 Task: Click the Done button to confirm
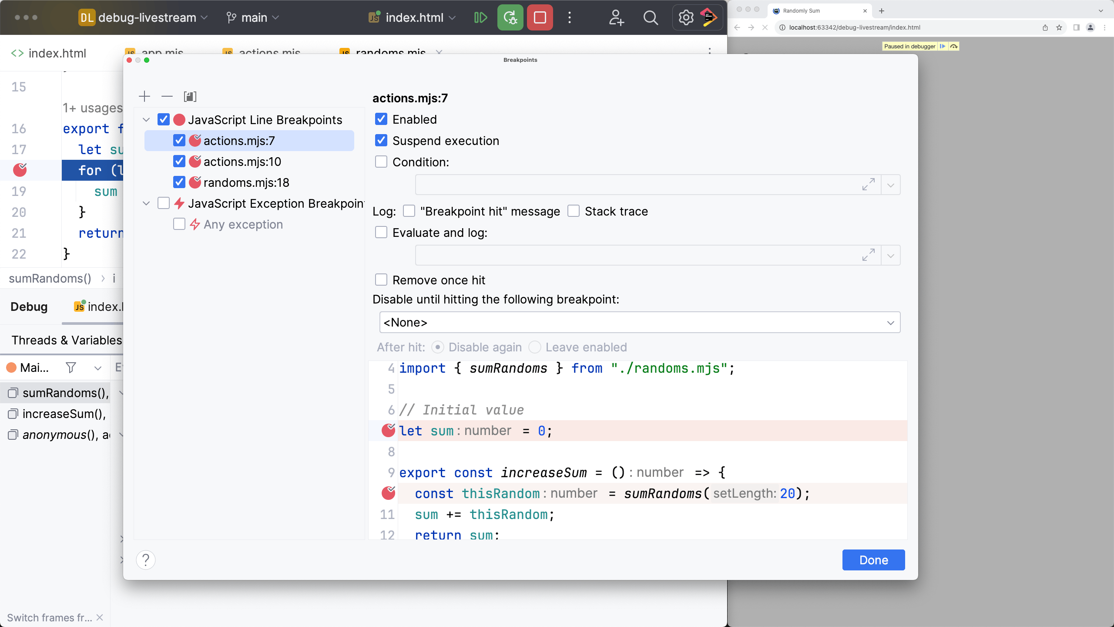click(874, 560)
